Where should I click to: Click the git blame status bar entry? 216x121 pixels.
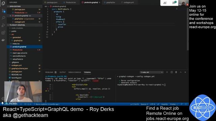(x=47, y=104)
